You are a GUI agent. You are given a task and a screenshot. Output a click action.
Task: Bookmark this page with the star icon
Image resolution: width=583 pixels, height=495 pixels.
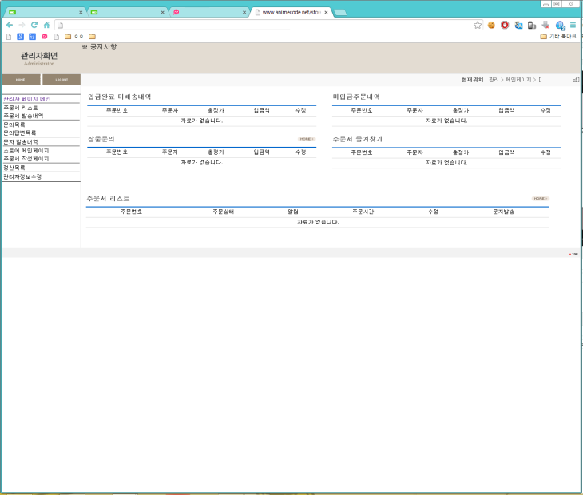pyautogui.click(x=478, y=25)
